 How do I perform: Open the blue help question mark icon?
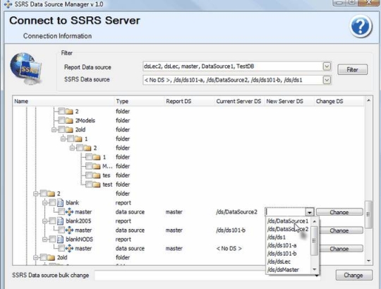coord(361,26)
